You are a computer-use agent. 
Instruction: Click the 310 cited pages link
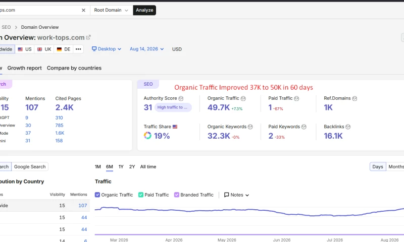click(59, 118)
